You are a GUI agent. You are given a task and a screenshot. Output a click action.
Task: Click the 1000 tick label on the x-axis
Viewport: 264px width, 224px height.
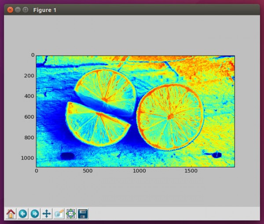(139, 171)
